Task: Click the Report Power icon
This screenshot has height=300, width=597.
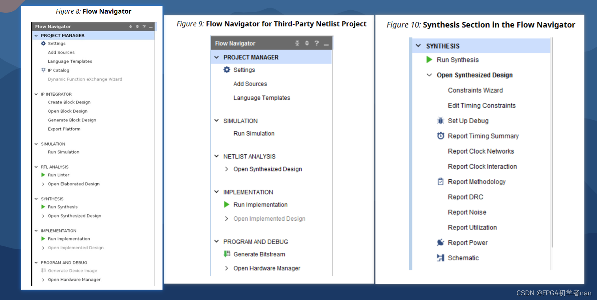Action: [x=441, y=242]
